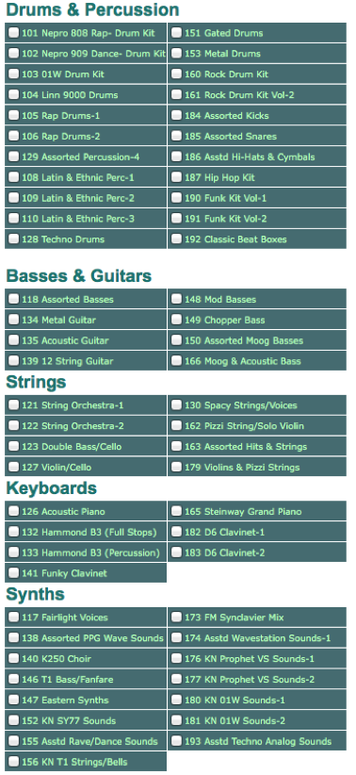
Task: Select 118 Assorted Basses checkbox
Action: pos(14,299)
